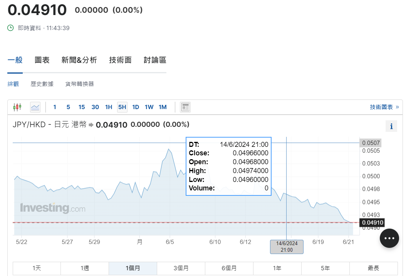This screenshot has height=276, width=406.
Task: Set chart interval to 5H
Action: coord(122,107)
